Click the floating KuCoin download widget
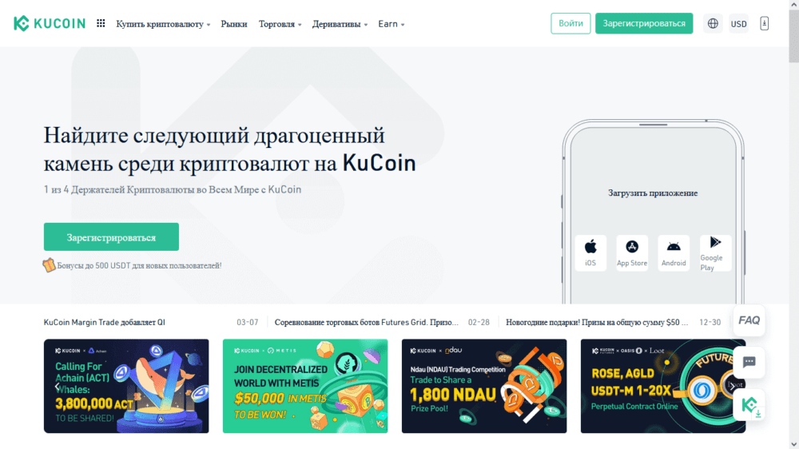Viewport: 799px width, 449px height. [x=750, y=406]
